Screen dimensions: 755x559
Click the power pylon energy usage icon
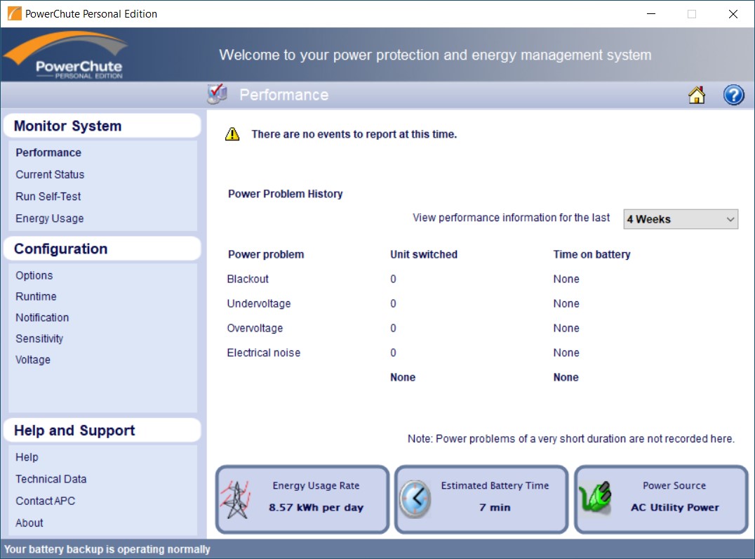pos(236,499)
